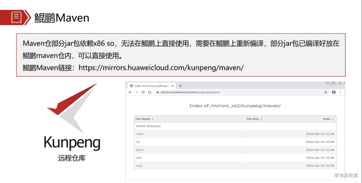Click the '远程仓库' caption under logo
The height and width of the screenshot is (183, 362).
[x=72, y=158]
